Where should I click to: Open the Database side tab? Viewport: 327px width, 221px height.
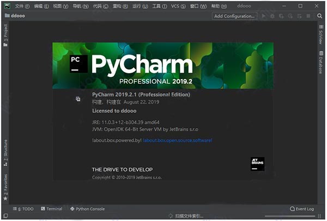point(321,62)
